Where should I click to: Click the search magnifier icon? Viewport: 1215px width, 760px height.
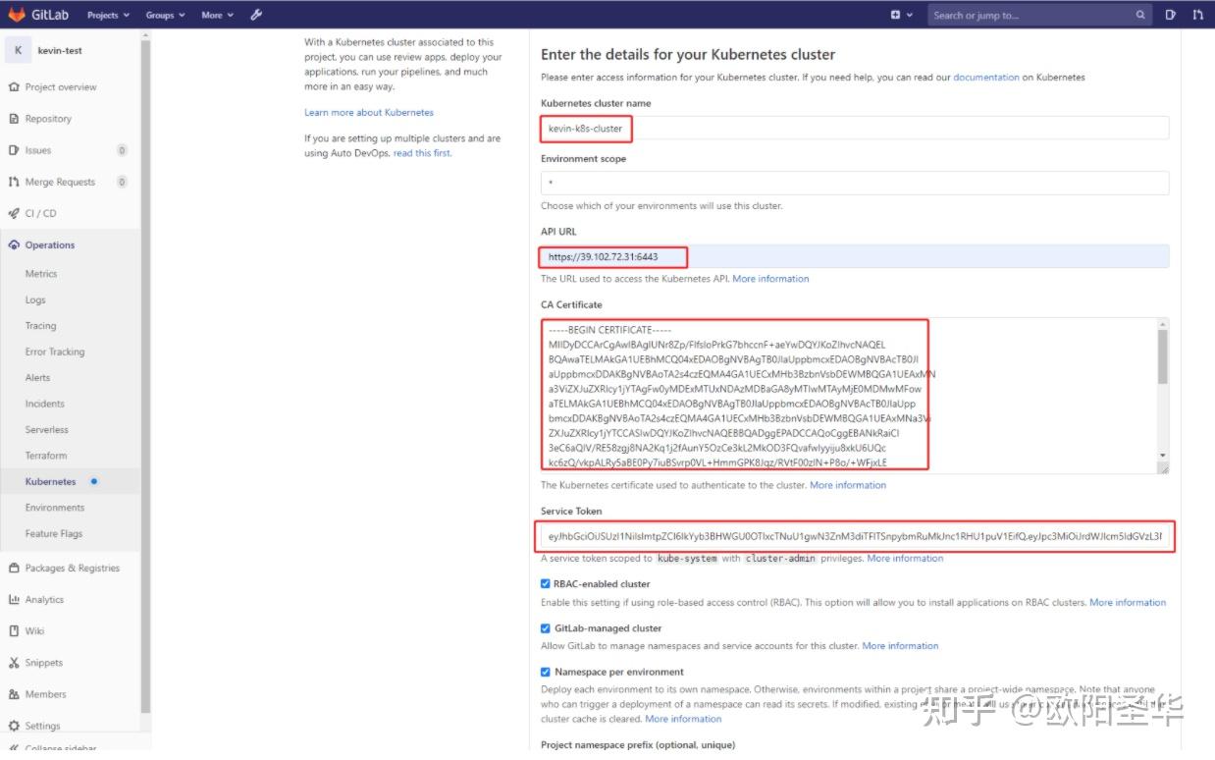click(x=1138, y=15)
